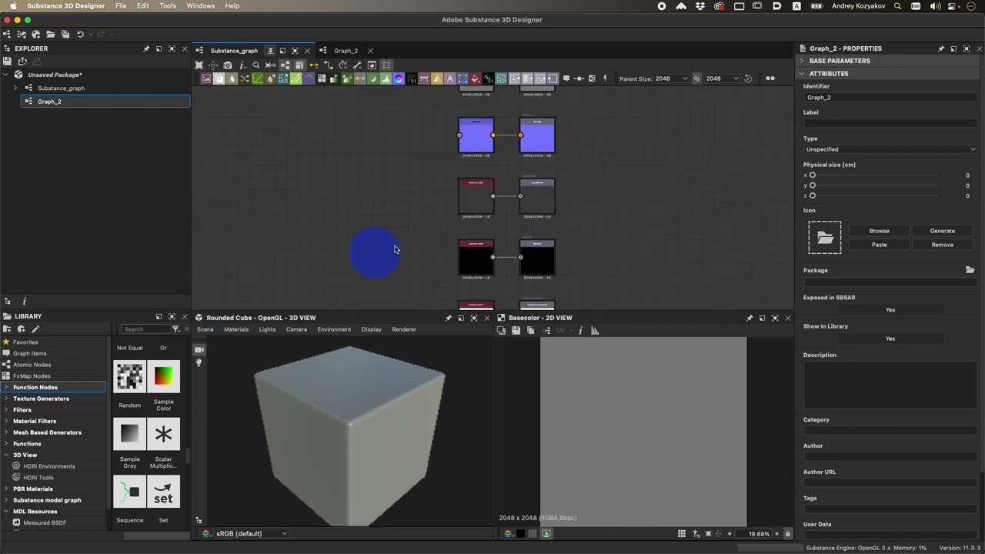Toggle parent size link lock

point(696,78)
